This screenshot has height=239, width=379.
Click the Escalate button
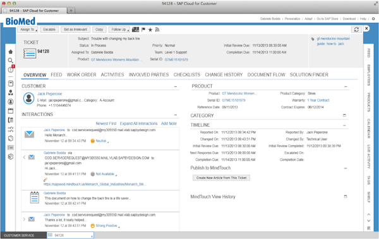tap(49, 30)
